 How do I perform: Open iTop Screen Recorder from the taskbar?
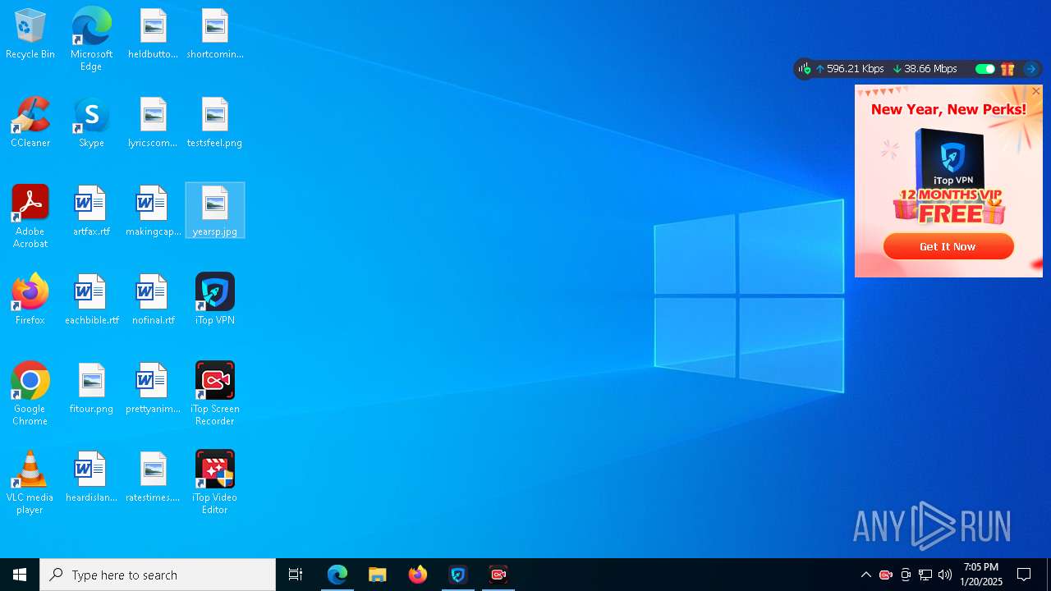[x=498, y=575]
